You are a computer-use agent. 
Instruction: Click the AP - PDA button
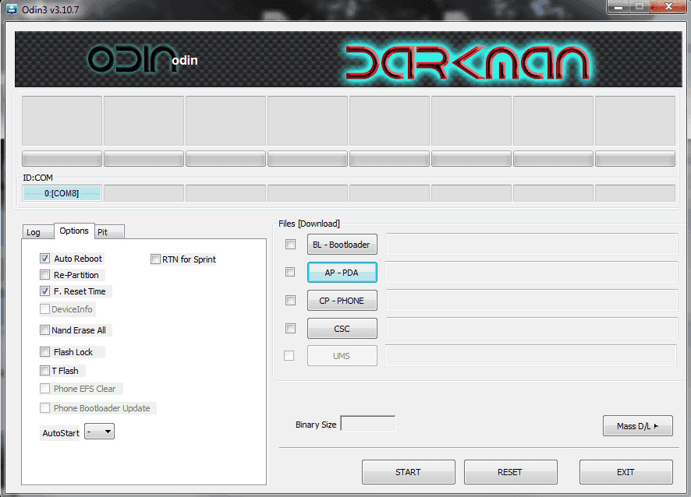pos(342,273)
